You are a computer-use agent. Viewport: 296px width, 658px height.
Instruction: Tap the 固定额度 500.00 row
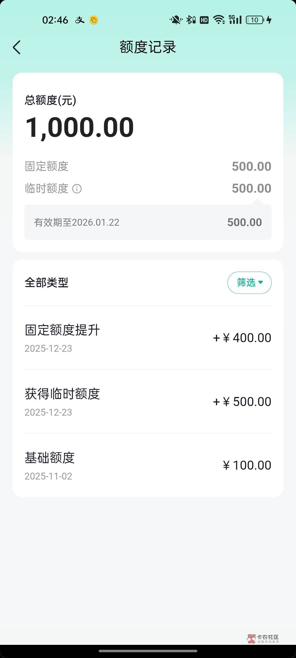(x=148, y=166)
